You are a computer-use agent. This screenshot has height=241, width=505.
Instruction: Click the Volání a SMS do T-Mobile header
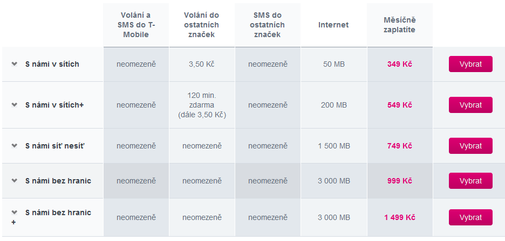tap(136, 25)
